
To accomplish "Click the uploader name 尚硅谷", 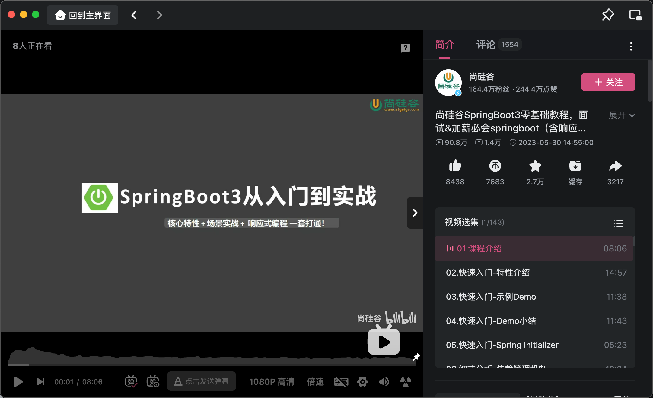I will coord(482,77).
